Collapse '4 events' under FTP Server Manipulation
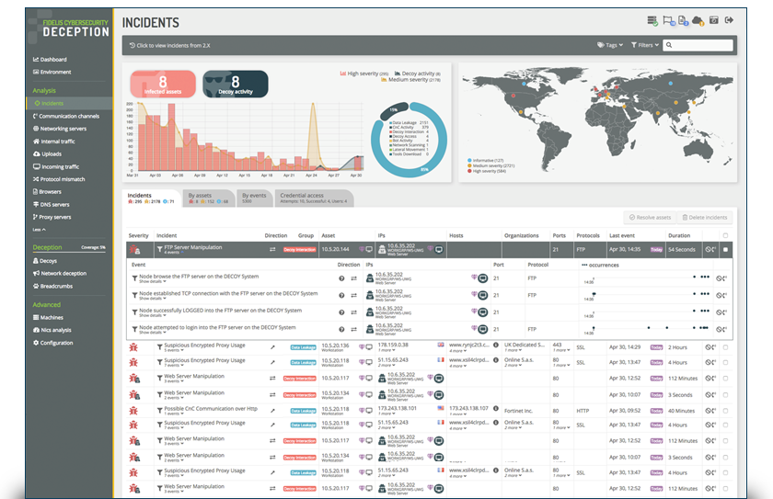 click(173, 253)
